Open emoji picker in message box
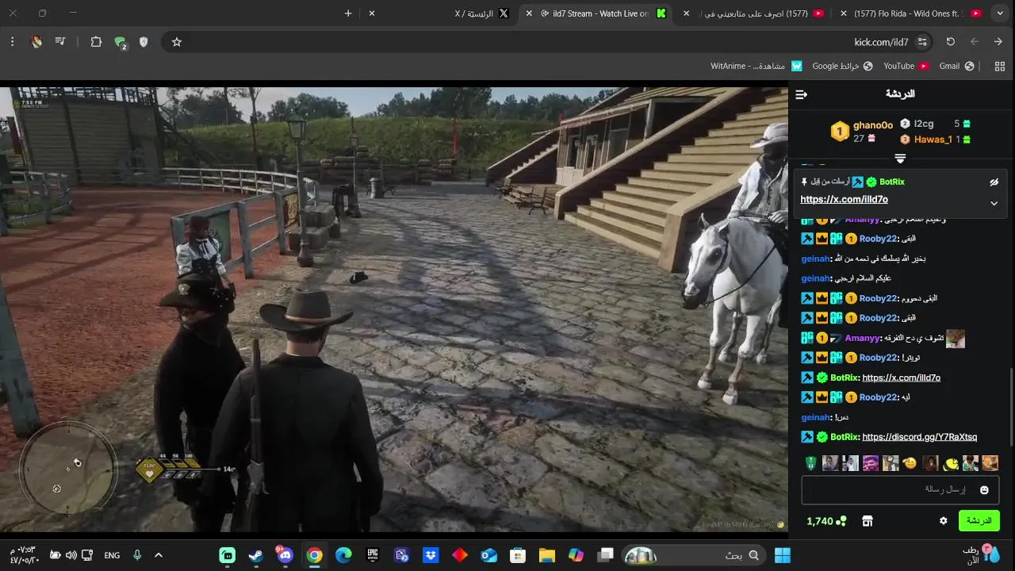The height and width of the screenshot is (571, 1015). pos(984,490)
